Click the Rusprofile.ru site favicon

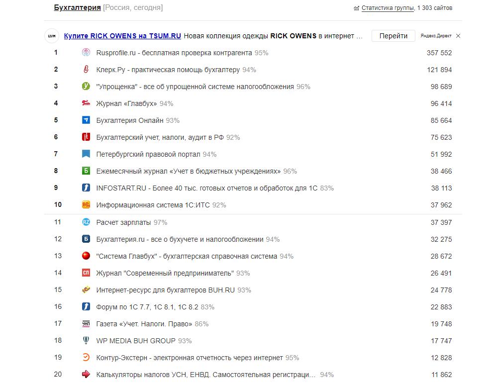click(86, 52)
